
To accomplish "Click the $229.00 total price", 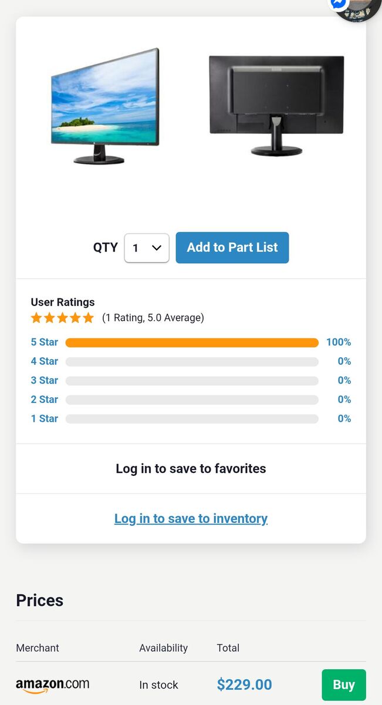I will click(244, 684).
